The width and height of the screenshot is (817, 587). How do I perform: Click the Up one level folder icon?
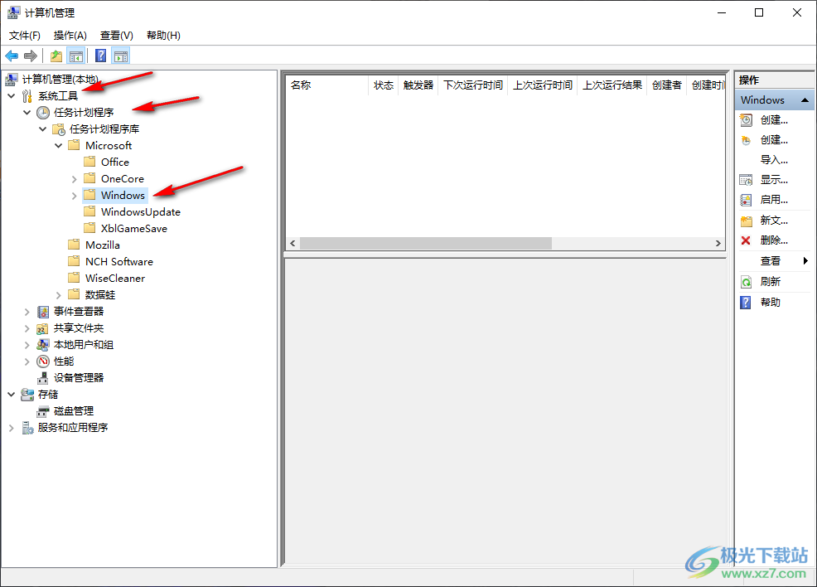tap(56, 56)
